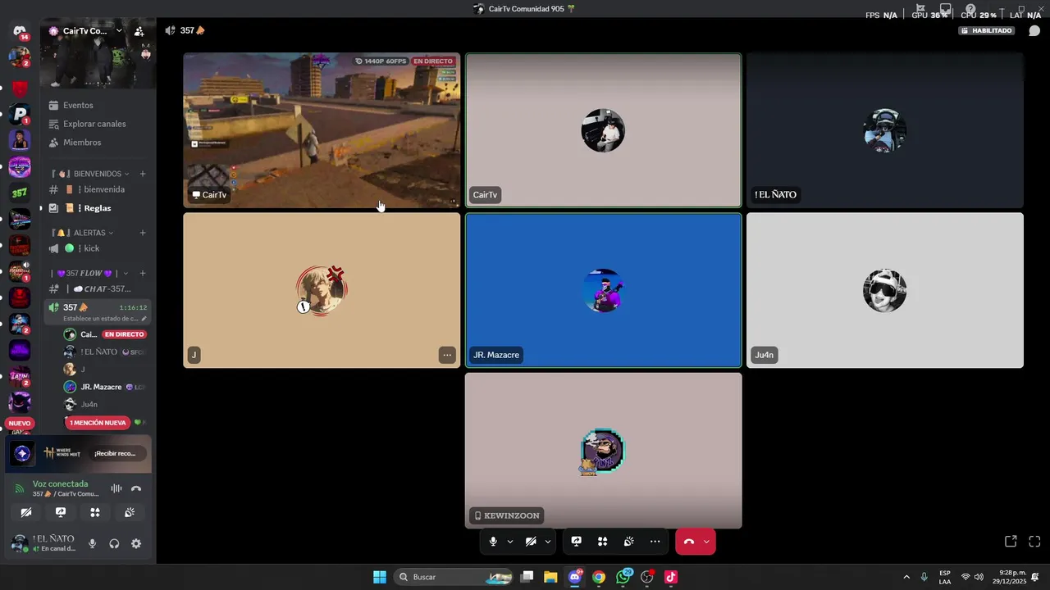Enter fullscreen mode for the call
The width and height of the screenshot is (1050, 590).
1034,542
